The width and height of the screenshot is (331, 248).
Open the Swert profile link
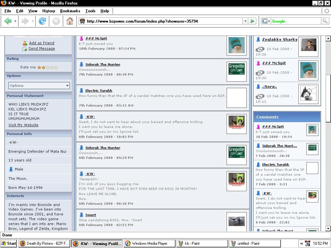click(x=91, y=215)
